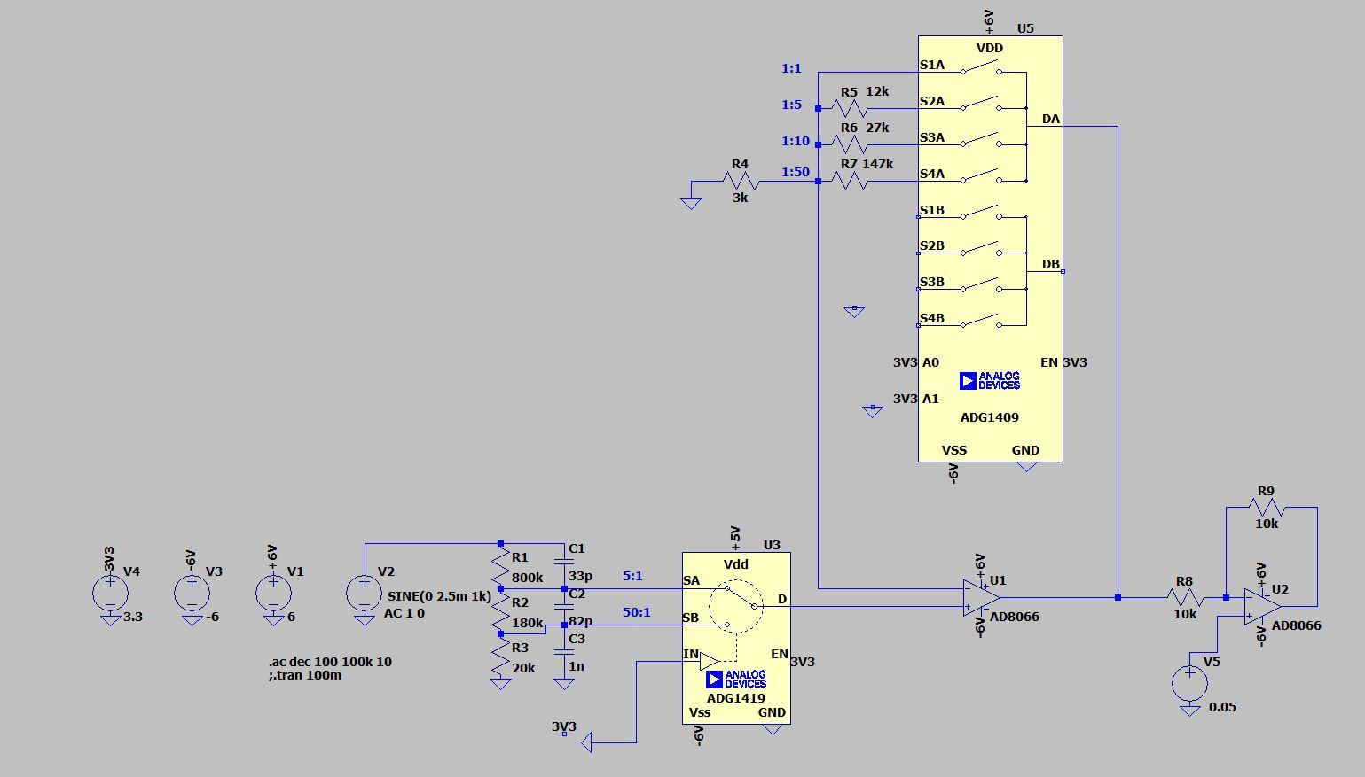Click the ADG1419 switch component U3
The width and height of the screenshot is (1365, 777).
click(736, 638)
